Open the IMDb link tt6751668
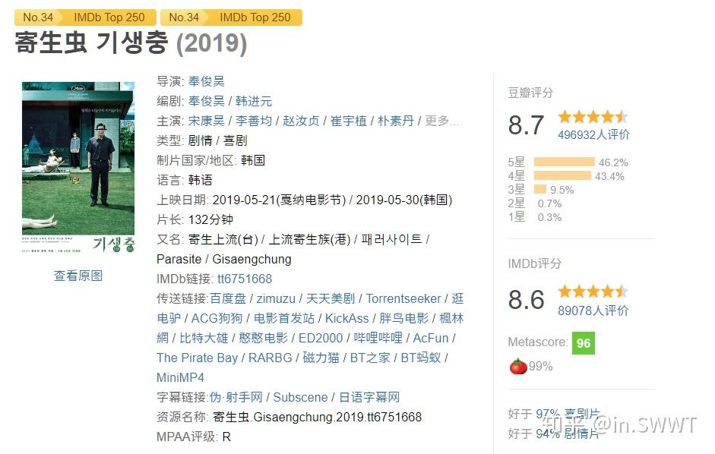The width and height of the screenshot is (715, 454). [245, 279]
